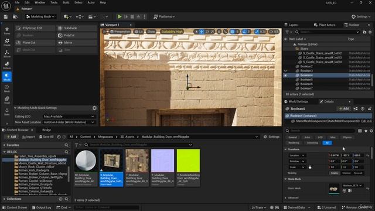This screenshot has height=211, width=375.
Task: Switch to the Place Actors tab
Action: click(x=325, y=25)
